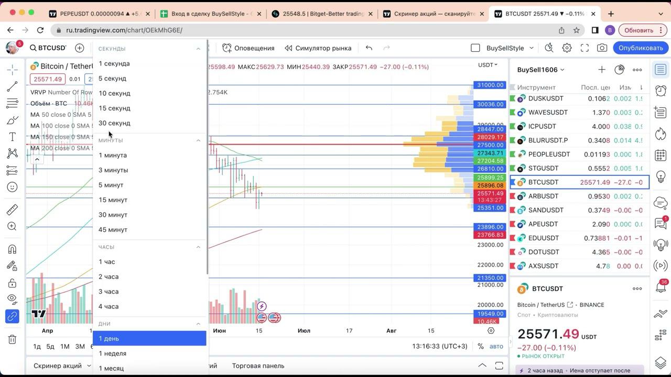Toggle the drawings sync link icon
This screenshot has width=671, height=377.
tap(13, 316)
